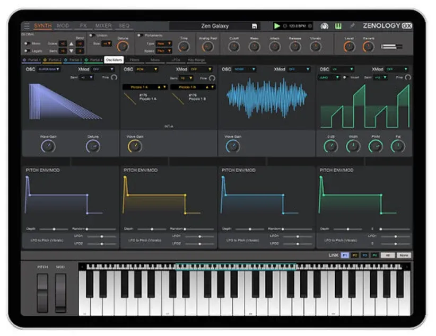436x336 pixels.
Task: Click the All link button
Action: [388, 255]
